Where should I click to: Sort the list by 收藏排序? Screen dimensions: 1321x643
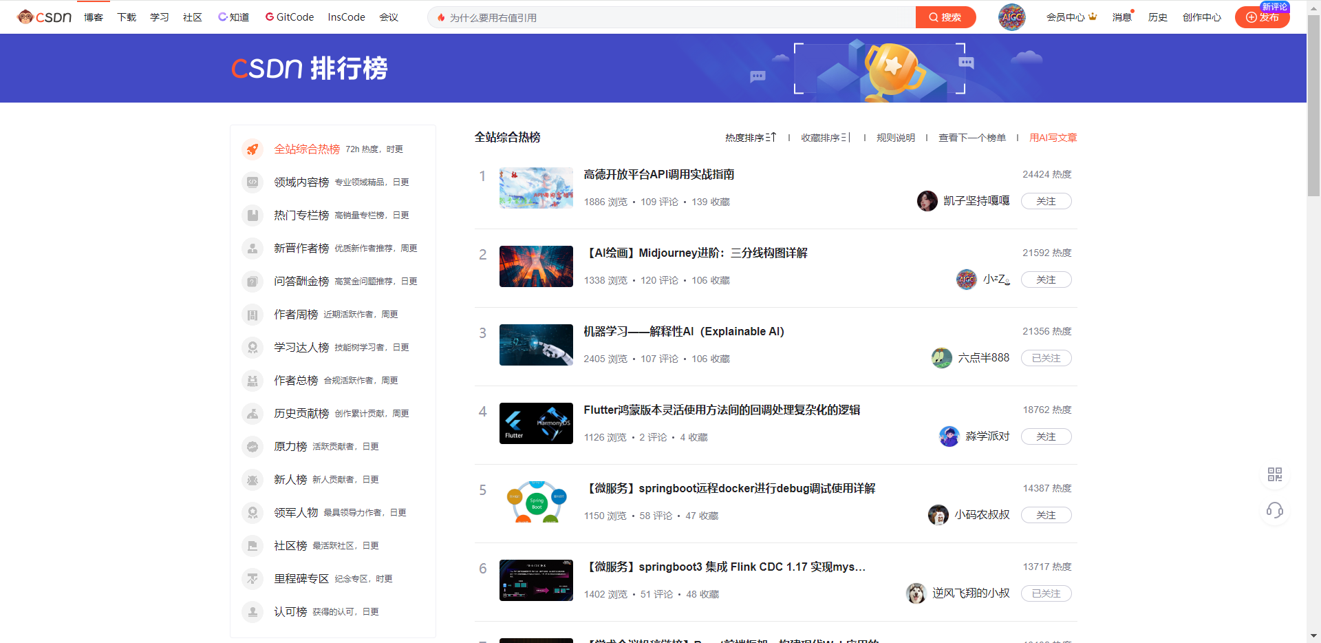pos(826,138)
